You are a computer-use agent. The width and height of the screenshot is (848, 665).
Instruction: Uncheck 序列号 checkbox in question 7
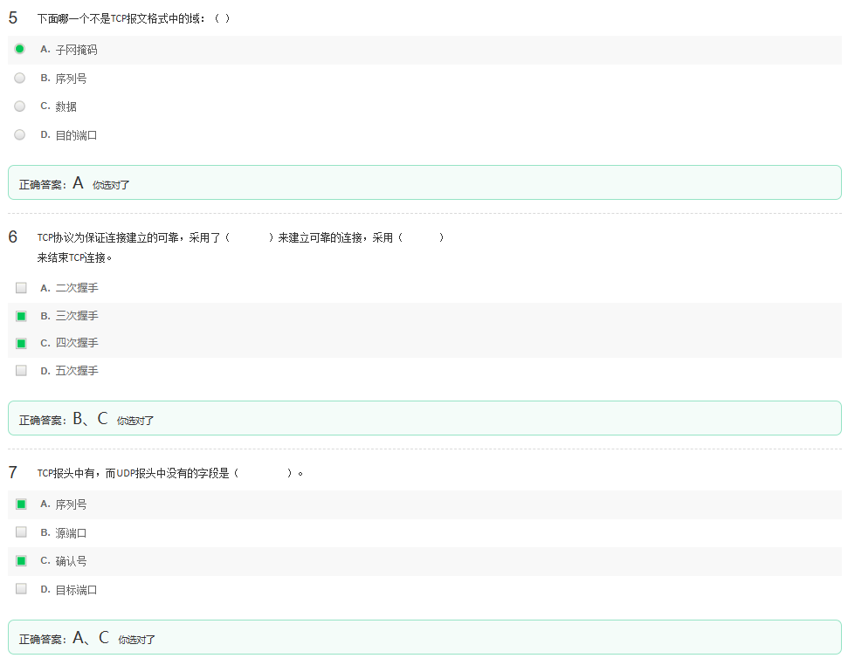(x=21, y=504)
